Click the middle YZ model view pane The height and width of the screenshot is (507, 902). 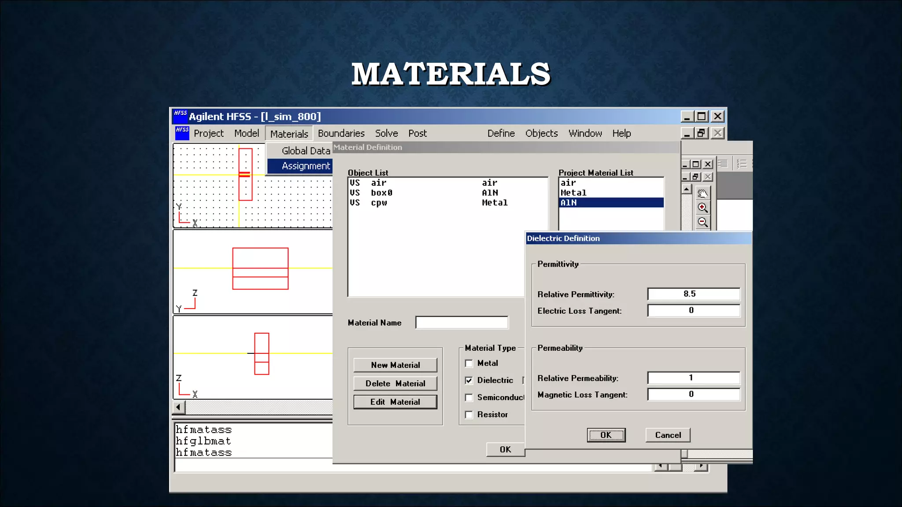253,272
